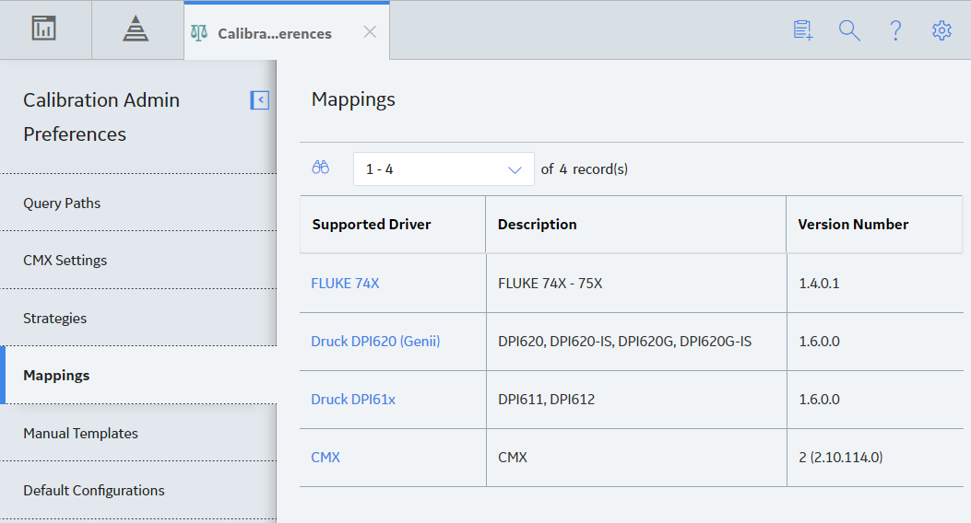Open the dashboard chart icon tab
The height and width of the screenshot is (523, 971).
[44, 29]
